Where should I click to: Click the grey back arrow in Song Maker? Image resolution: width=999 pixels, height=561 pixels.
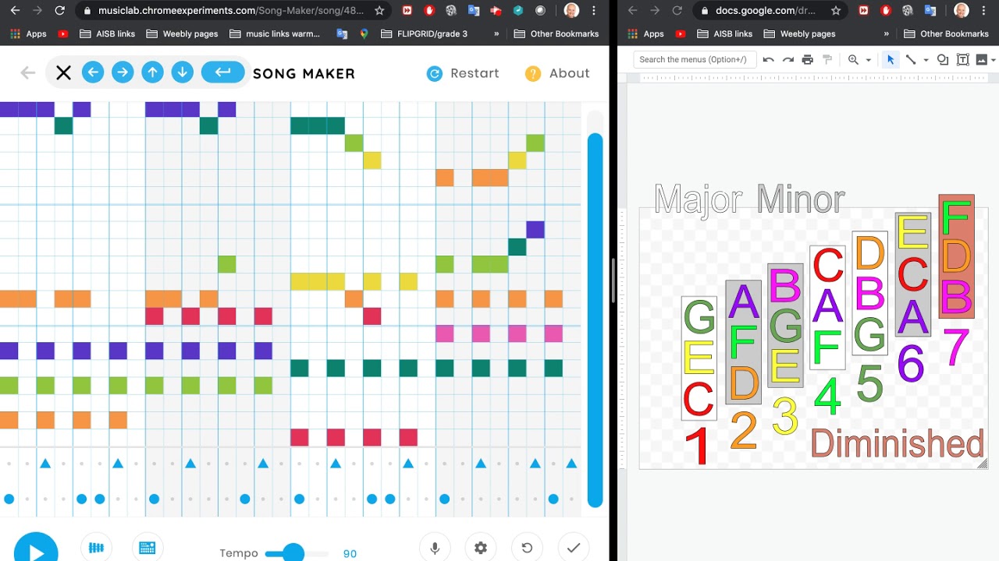click(28, 73)
